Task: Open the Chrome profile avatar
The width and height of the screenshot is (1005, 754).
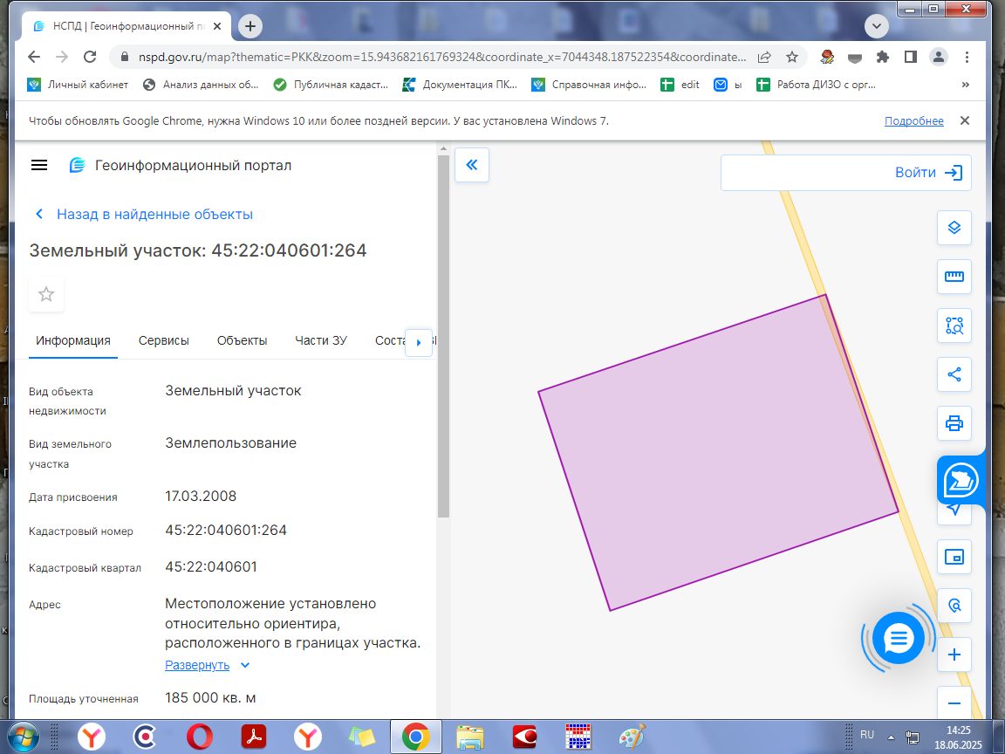Action: coord(939,57)
